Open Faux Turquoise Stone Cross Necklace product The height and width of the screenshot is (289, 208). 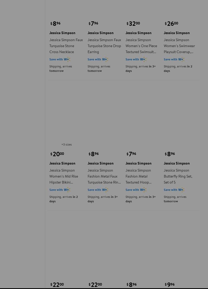(x=66, y=46)
